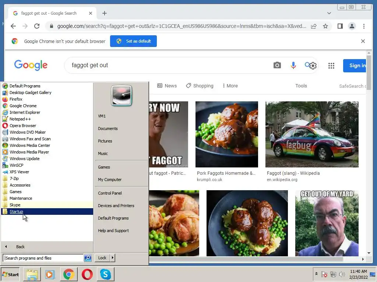Expand the Skype folder
This screenshot has width=377, height=282.
[x=47, y=205]
